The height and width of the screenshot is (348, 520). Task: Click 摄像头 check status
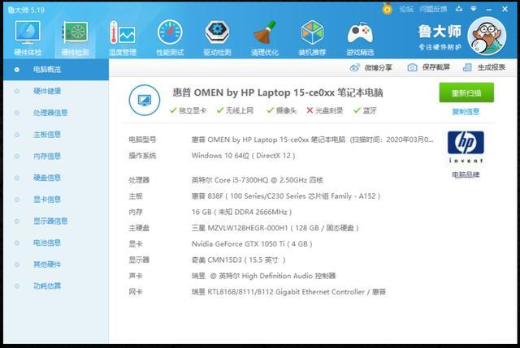coord(282,110)
